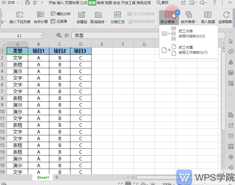Click the share icon in title bar
Viewport: 235px width, 185px height.
pos(183,3)
